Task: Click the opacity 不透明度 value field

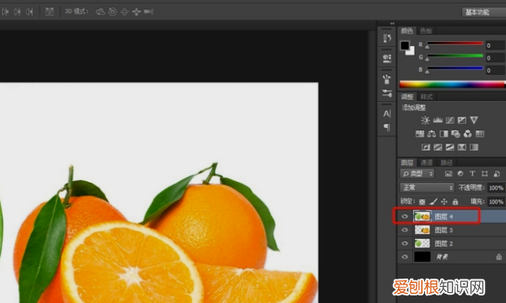Action: [496, 188]
